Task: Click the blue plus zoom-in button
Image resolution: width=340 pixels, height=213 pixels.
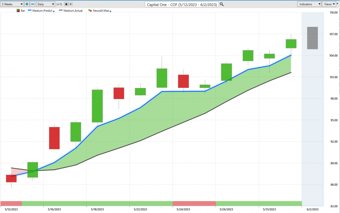Action: click(27, 4)
